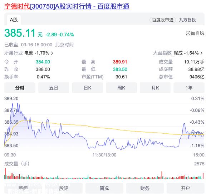The height and width of the screenshot is (195, 211).
Task: Select the 周K chart tab
Action: 121,88
